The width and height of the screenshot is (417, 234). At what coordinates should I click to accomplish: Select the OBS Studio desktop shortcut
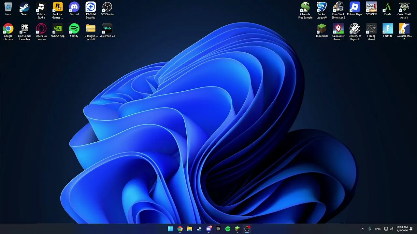(107, 9)
